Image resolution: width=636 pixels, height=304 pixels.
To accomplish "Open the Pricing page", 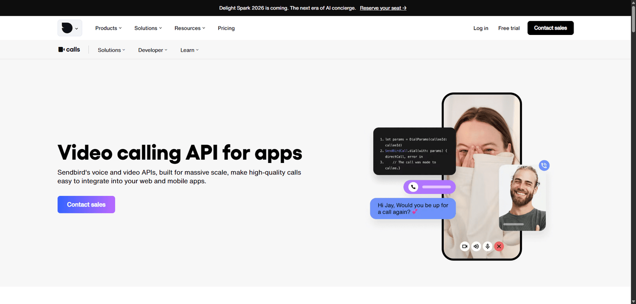I will [x=226, y=28].
